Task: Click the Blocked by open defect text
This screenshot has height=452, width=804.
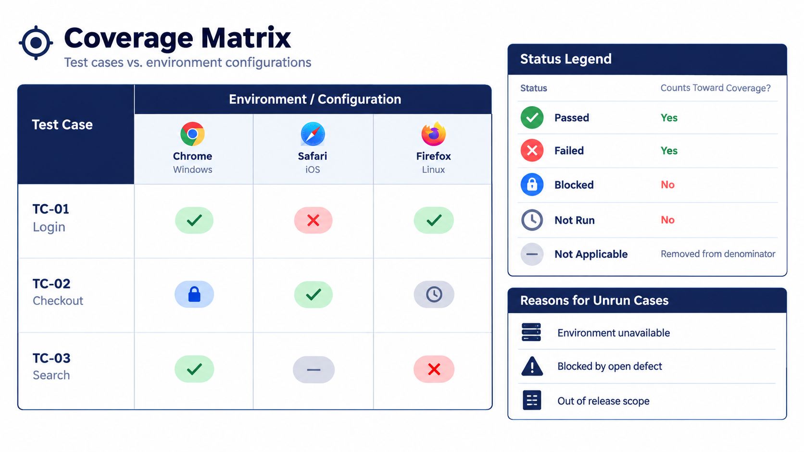Action: pos(610,366)
